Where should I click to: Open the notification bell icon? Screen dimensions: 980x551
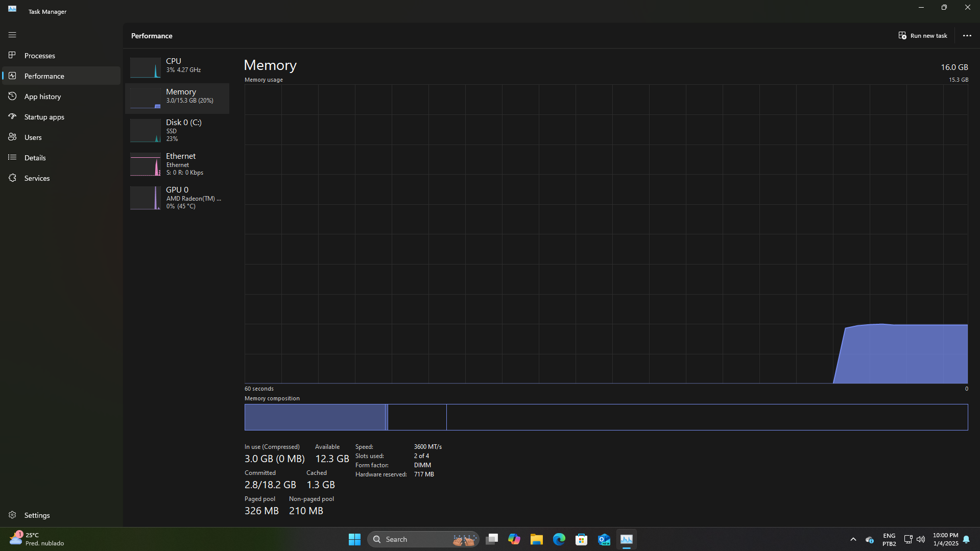(966, 539)
